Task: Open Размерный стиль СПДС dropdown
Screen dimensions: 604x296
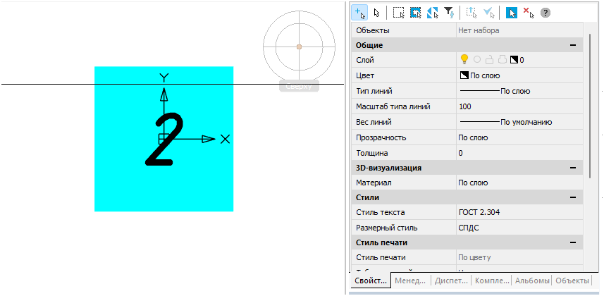Action: click(x=519, y=228)
